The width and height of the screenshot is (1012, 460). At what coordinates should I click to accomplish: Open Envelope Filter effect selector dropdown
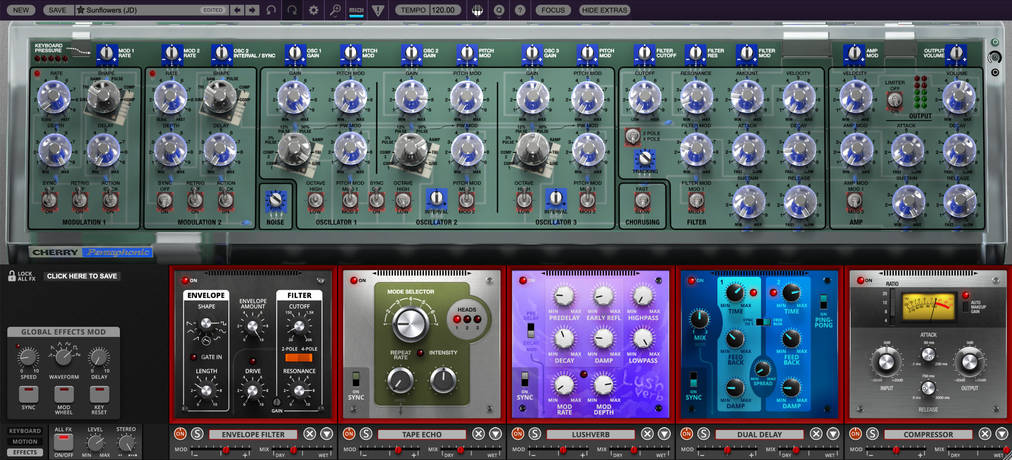327,434
